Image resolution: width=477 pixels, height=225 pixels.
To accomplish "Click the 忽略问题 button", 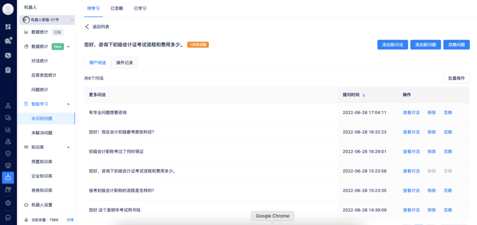I will point(457,45).
